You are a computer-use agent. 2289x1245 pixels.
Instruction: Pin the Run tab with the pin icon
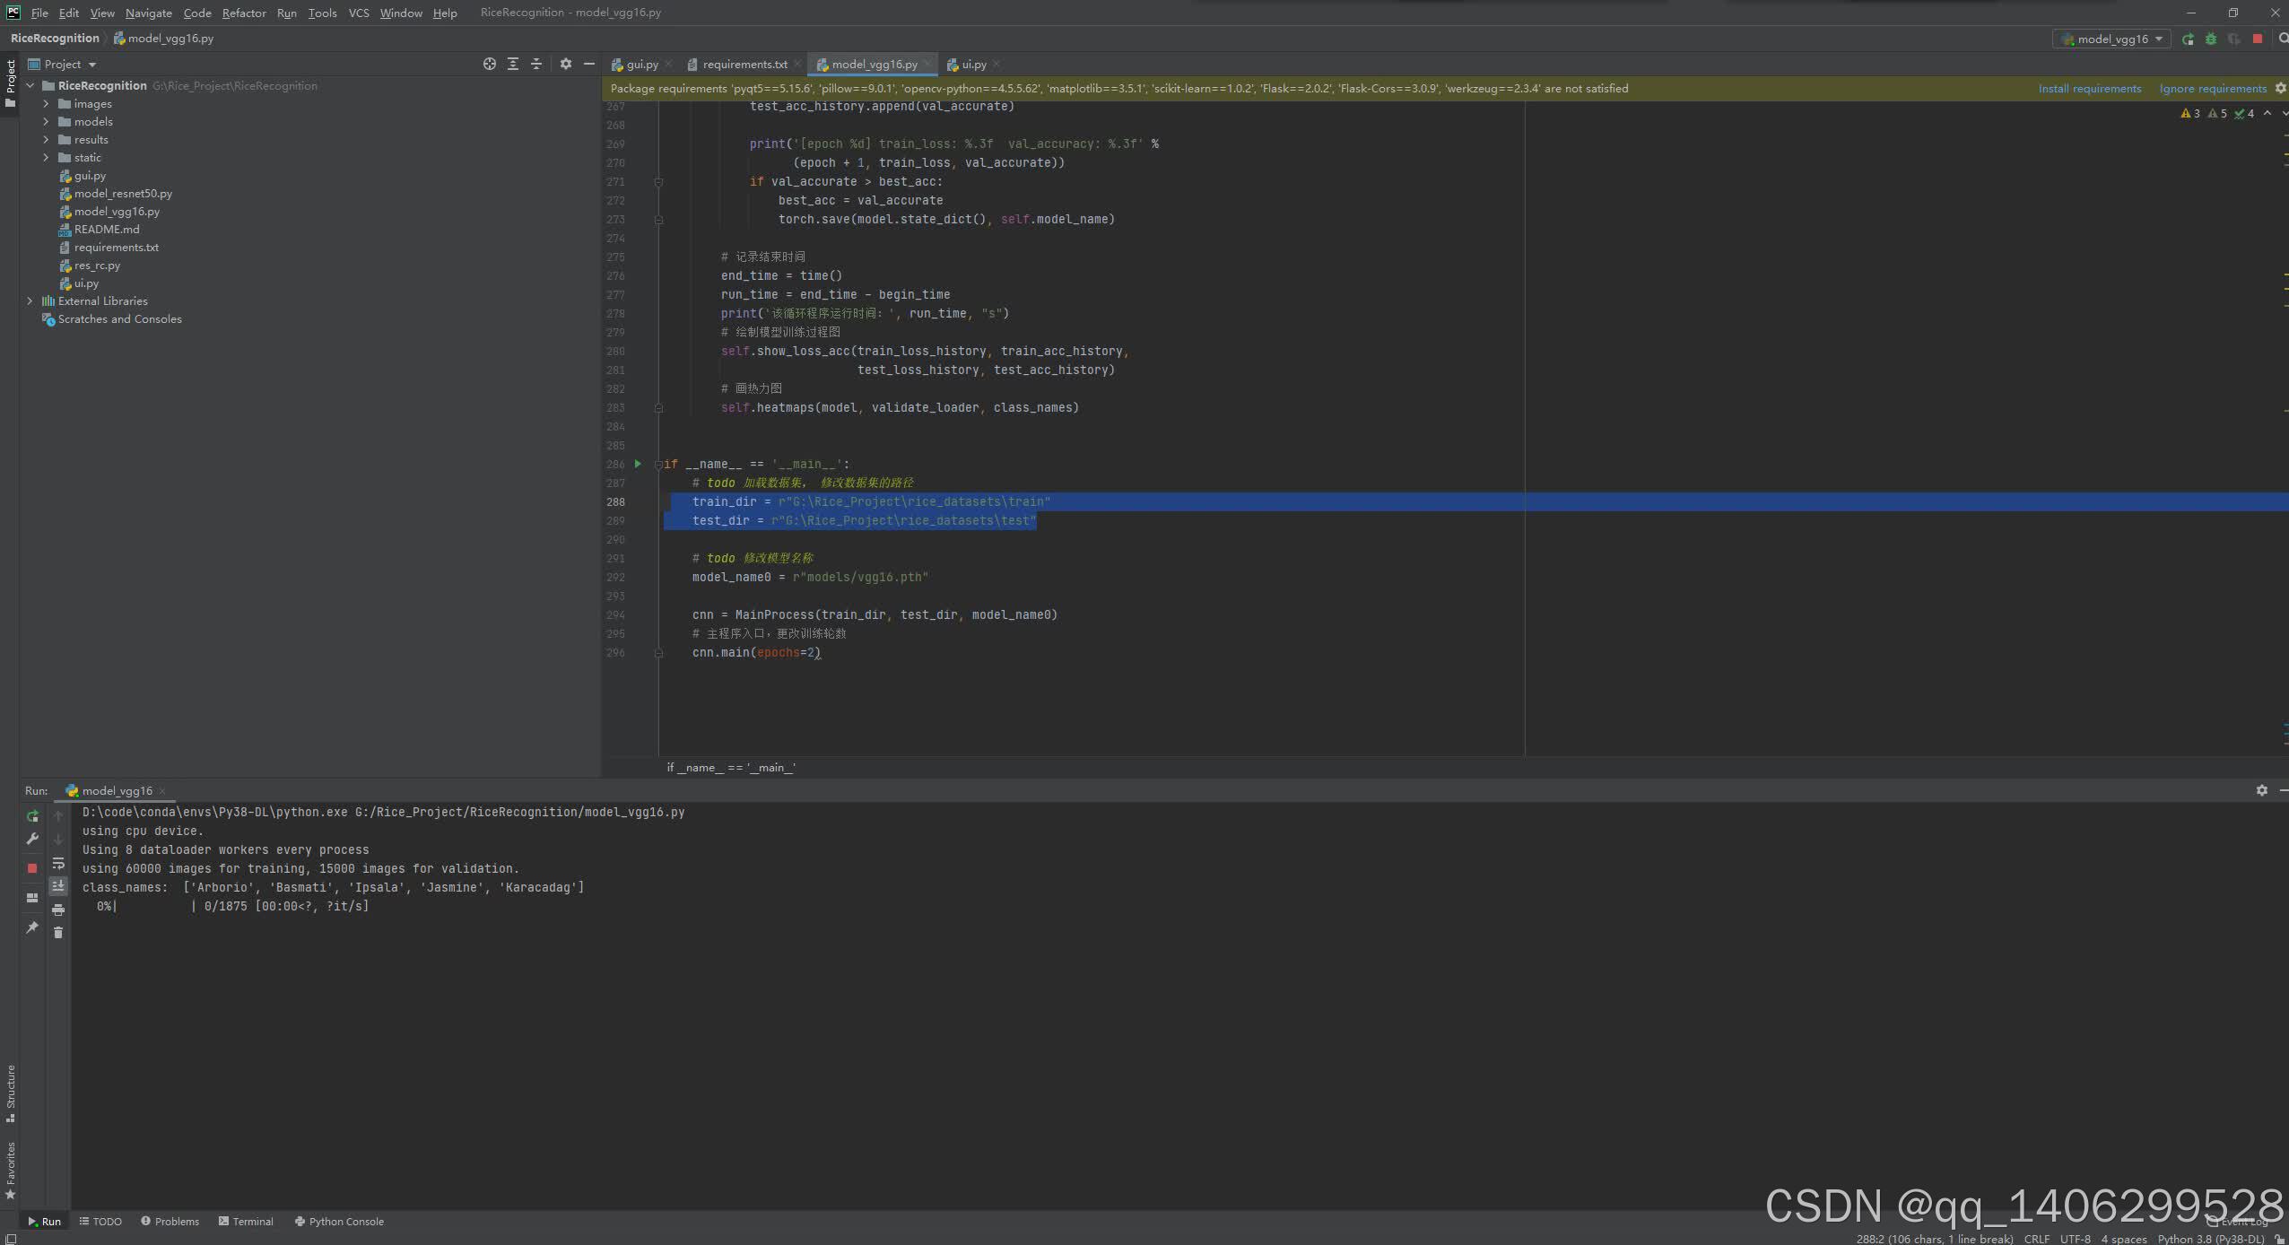coord(32,927)
